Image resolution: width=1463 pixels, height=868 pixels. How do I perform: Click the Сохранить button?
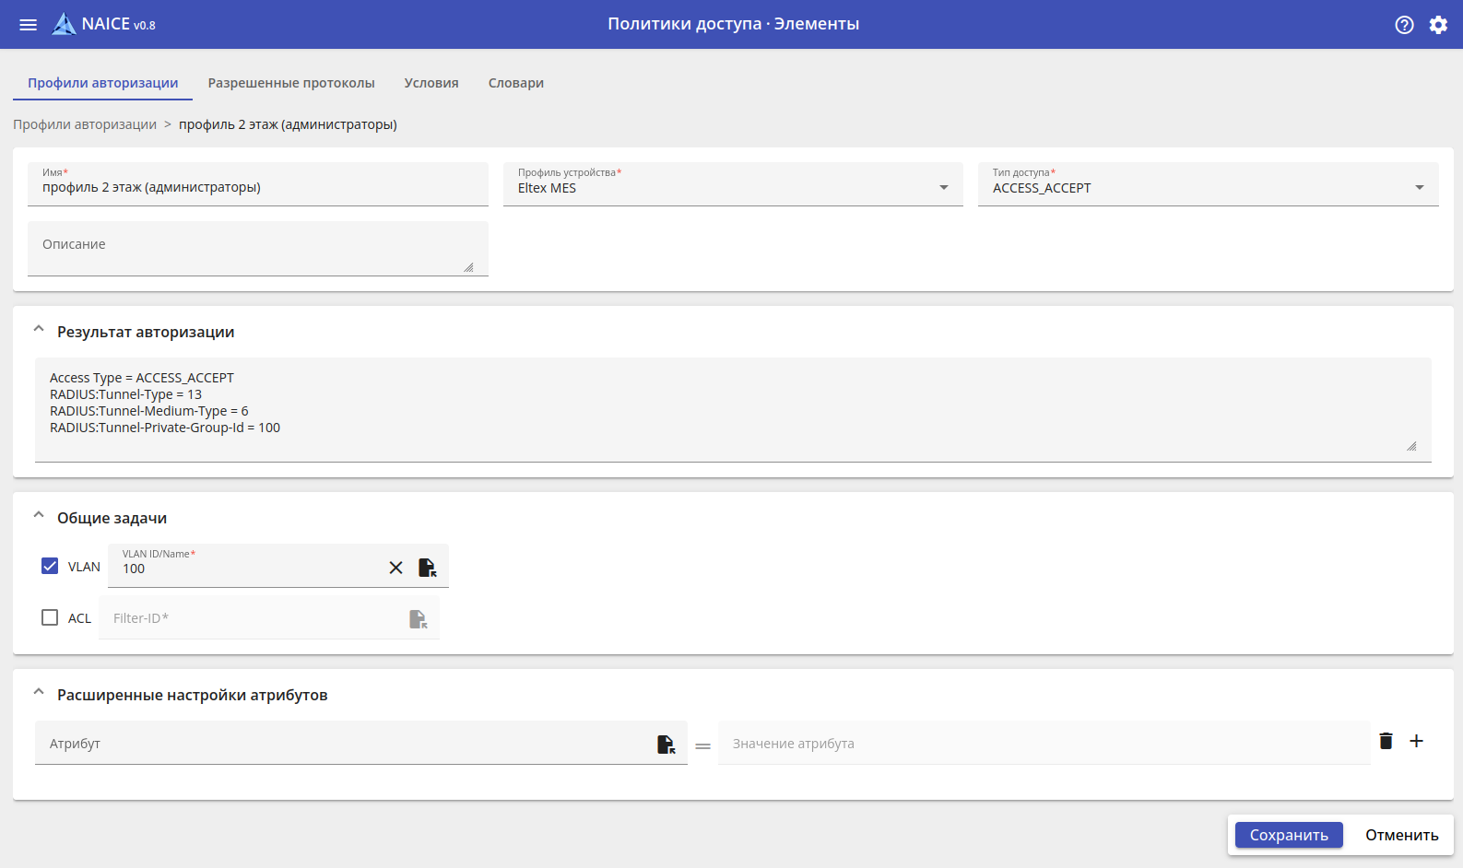pyautogui.click(x=1289, y=835)
